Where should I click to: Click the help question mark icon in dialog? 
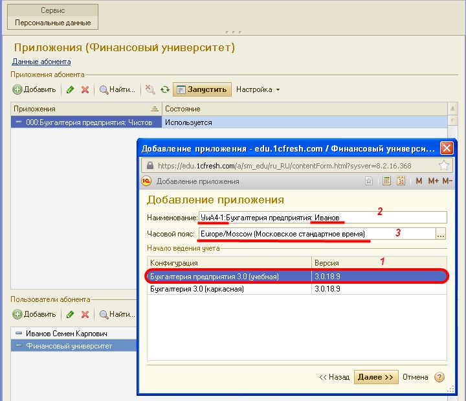(x=439, y=377)
